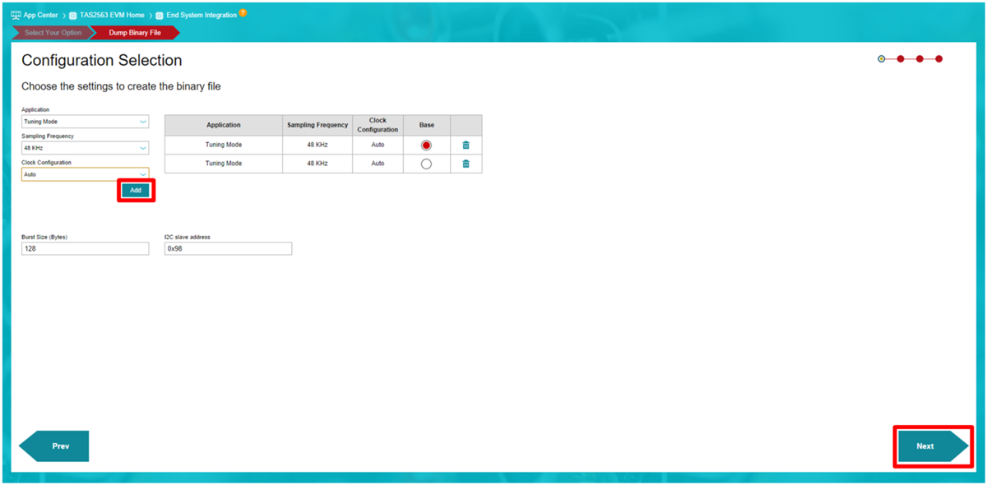The width and height of the screenshot is (987, 485).
Task: Select the Base radio button in second row
Action: pos(426,164)
